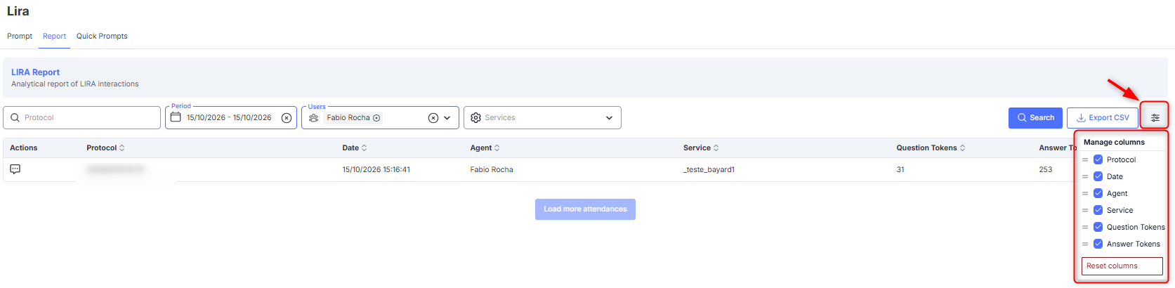Uncheck the Date column checkbox

point(1098,176)
